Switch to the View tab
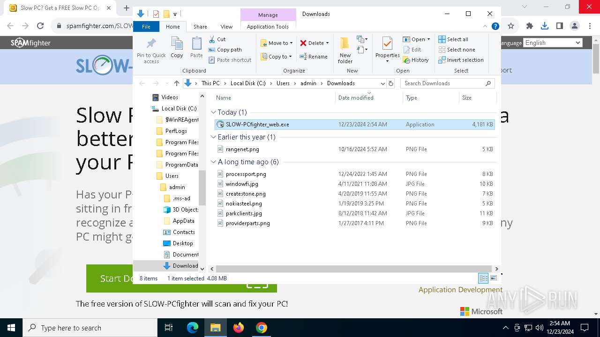This screenshot has height=337, width=600. tap(226, 27)
